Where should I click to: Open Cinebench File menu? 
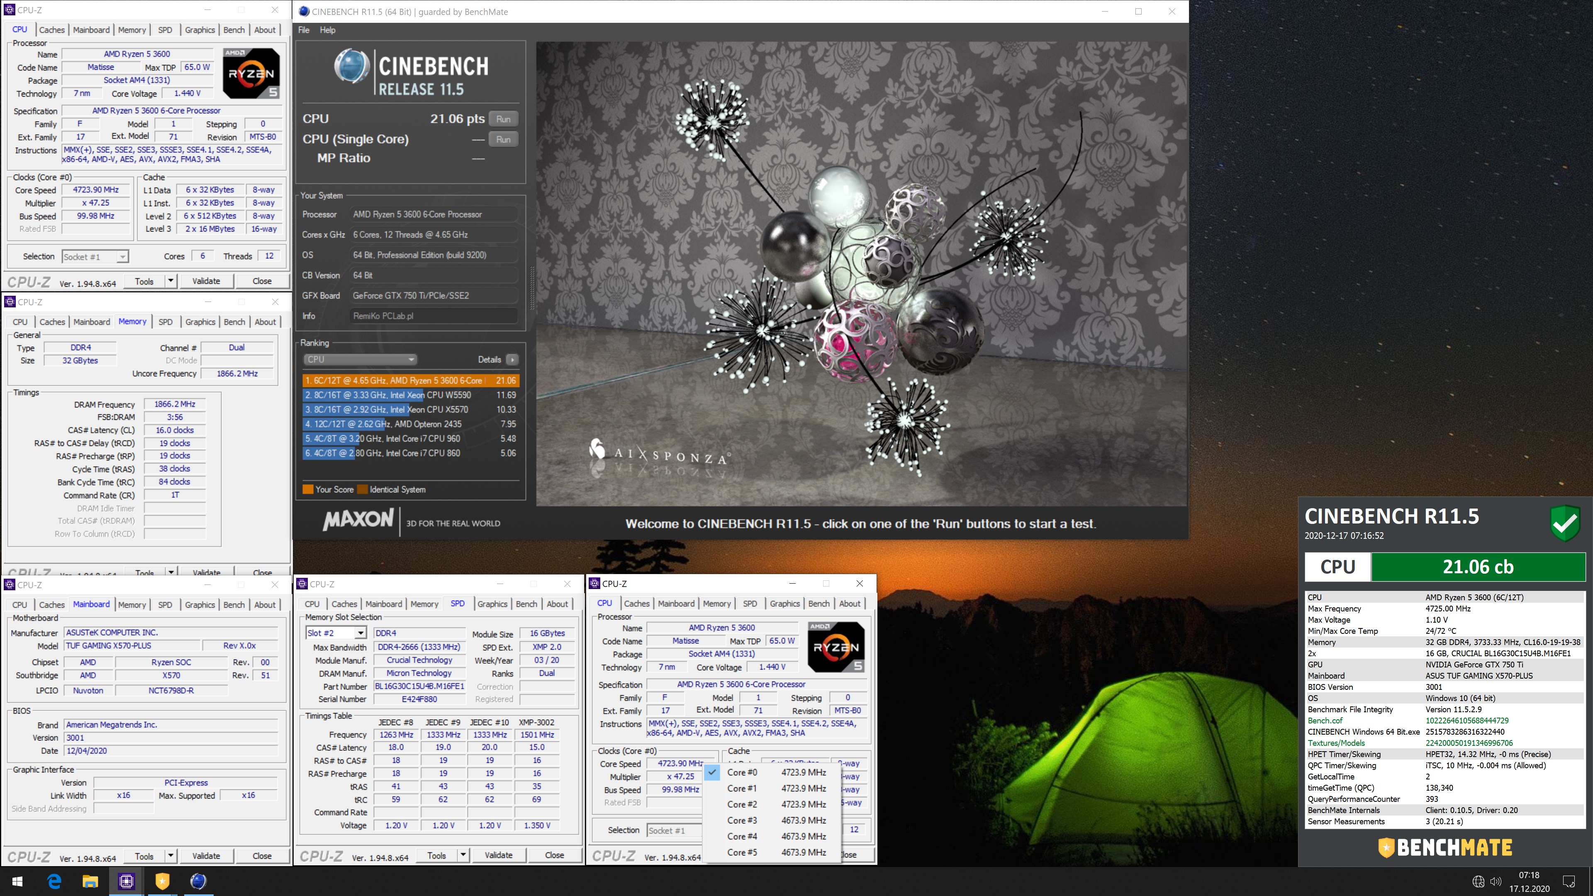pos(304,30)
